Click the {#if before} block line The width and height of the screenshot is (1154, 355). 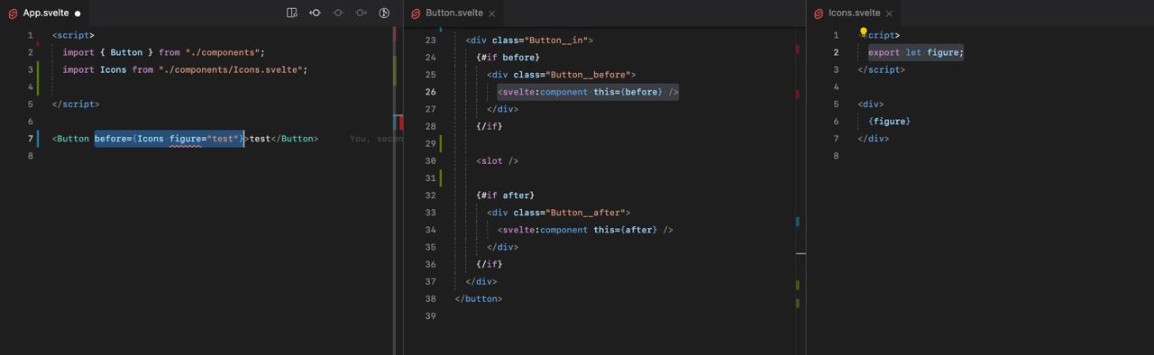pyautogui.click(x=508, y=58)
